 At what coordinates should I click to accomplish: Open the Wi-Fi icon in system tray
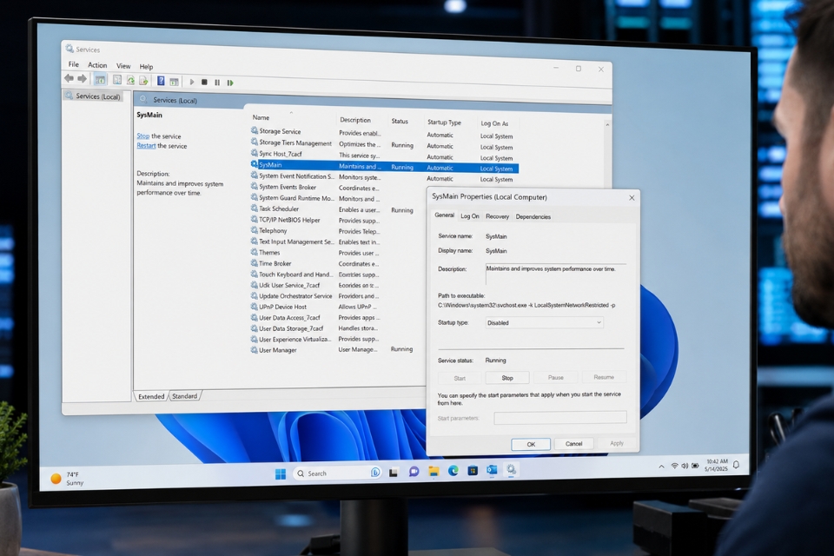click(674, 466)
